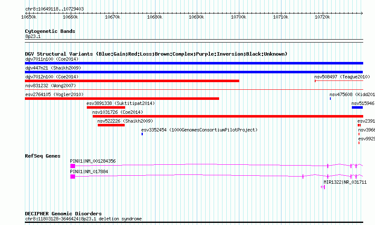Click the red esv3891338 variant bar
The height and width of the screenshot is (225, 375).
[106, 107]
